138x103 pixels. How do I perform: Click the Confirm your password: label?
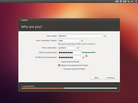[46, 57]
